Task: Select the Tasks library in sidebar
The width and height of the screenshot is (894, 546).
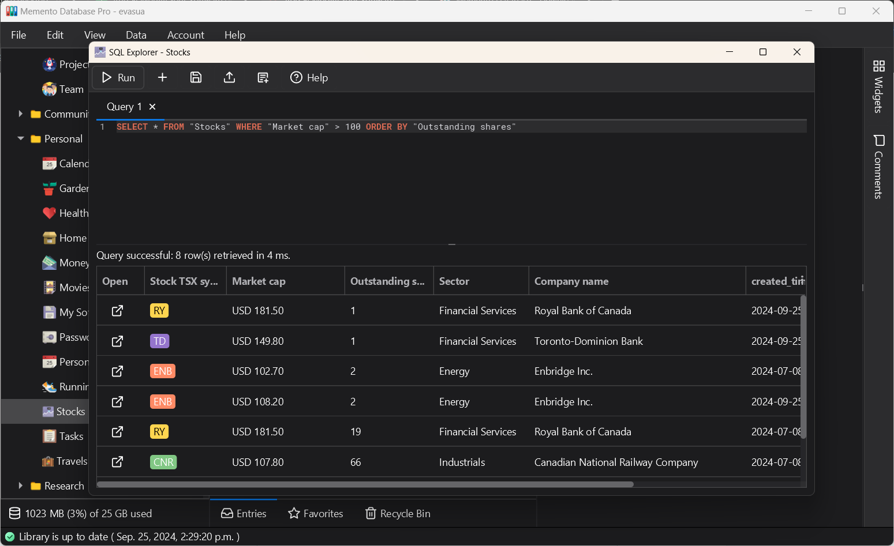Action: point(70,436)
